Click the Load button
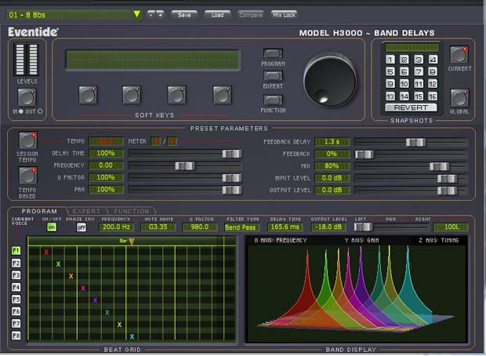486x356 pixels. pos(217,15)
